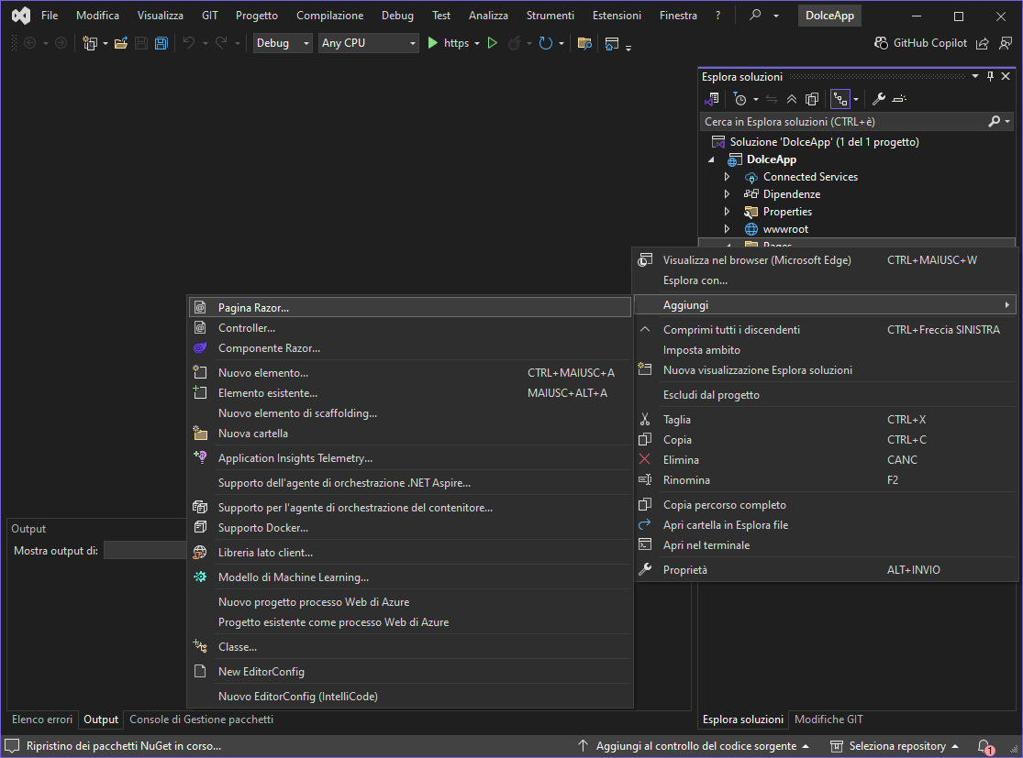
Task: Expand the Dipendenze node
Action: tap(727, 194)
